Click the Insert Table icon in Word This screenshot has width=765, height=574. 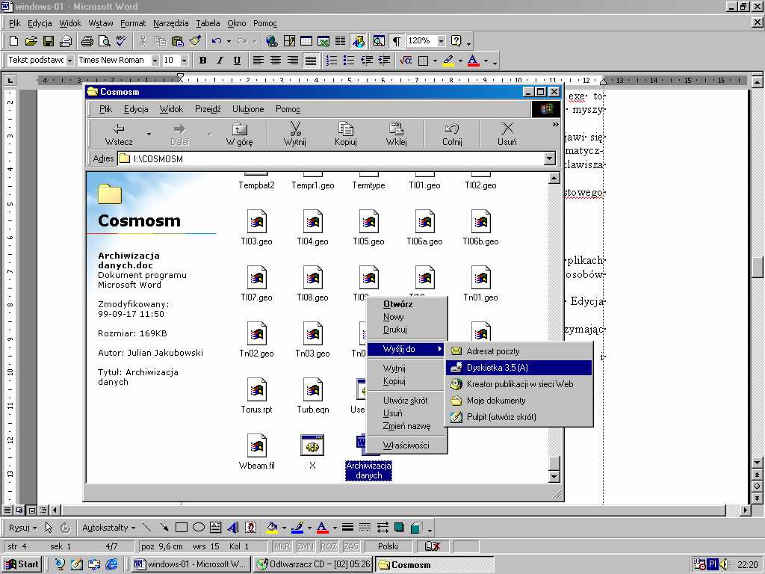[306, 41]
